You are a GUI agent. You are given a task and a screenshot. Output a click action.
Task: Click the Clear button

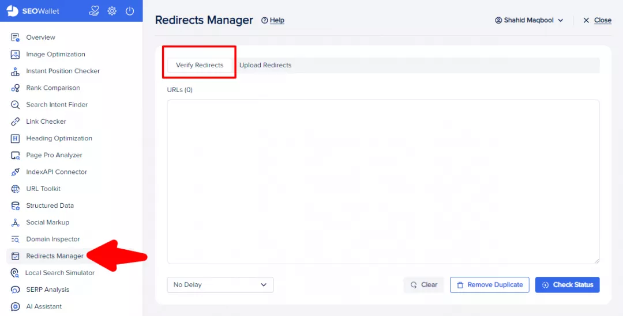(423, 285)
